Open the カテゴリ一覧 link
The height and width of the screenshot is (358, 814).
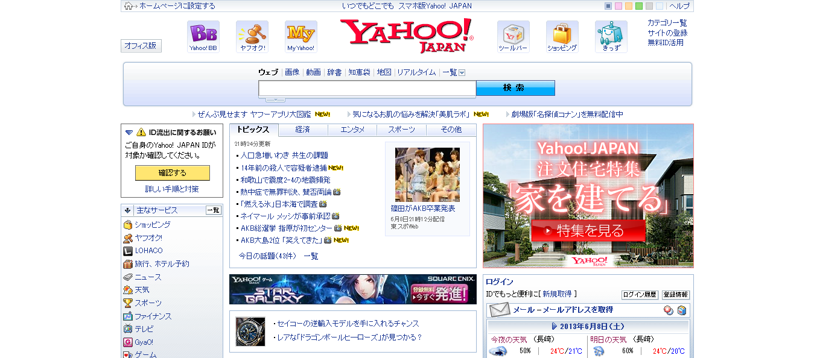coord(667,23)
